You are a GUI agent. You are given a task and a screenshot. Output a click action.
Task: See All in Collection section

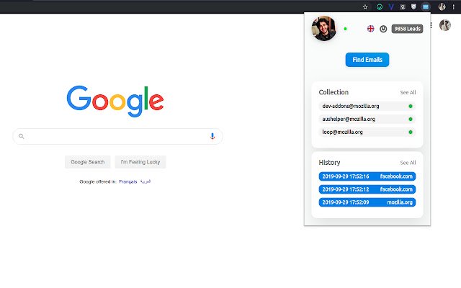408,93
